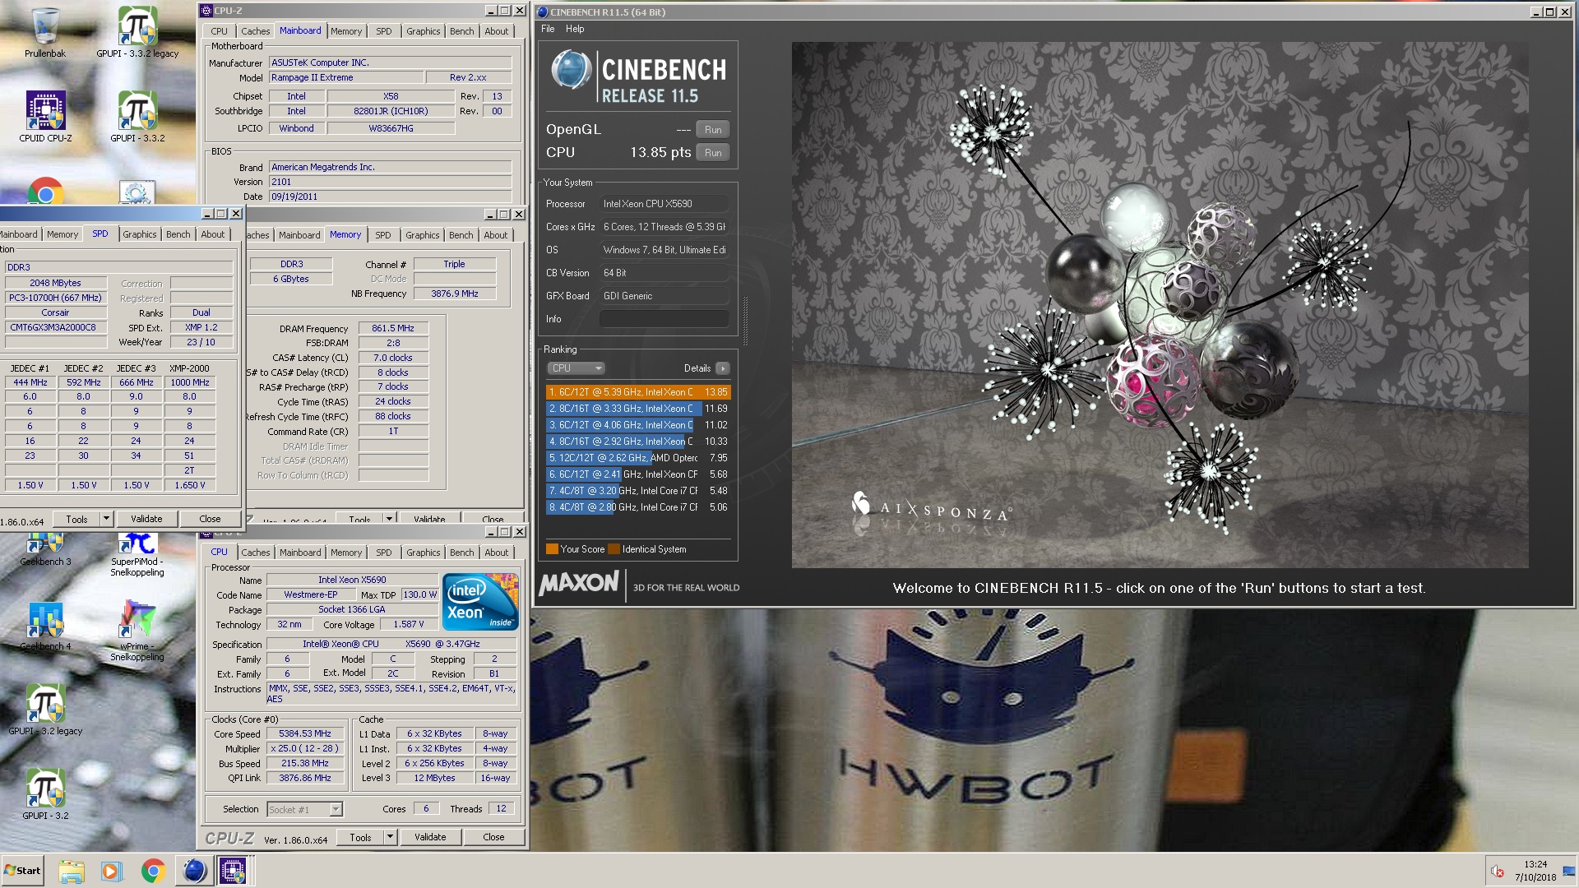Click the Intel Xeon inside logo
This screenshot has width=1579, height=888.
click(481, 602)
